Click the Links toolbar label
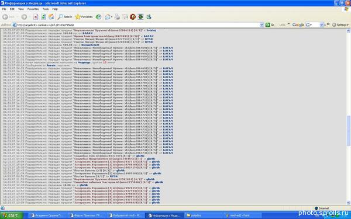351x219 pixels. point(283,25)
